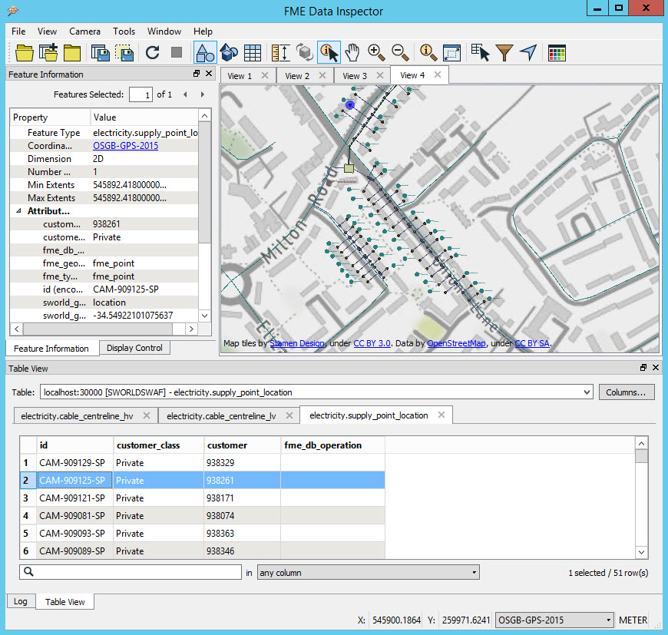Open the Stamen Design link
Screen dimensions: 668x635
(x=297, y=343)
